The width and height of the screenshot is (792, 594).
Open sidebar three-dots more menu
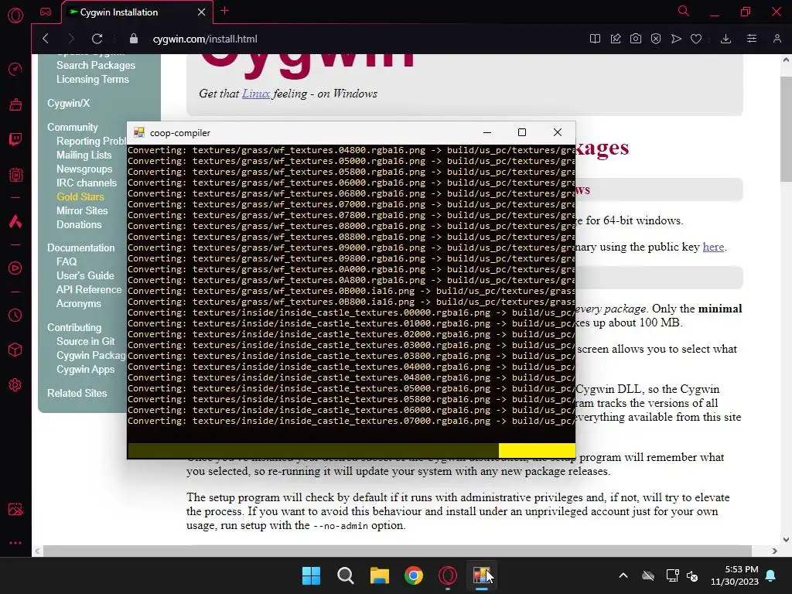click(15, 542)
